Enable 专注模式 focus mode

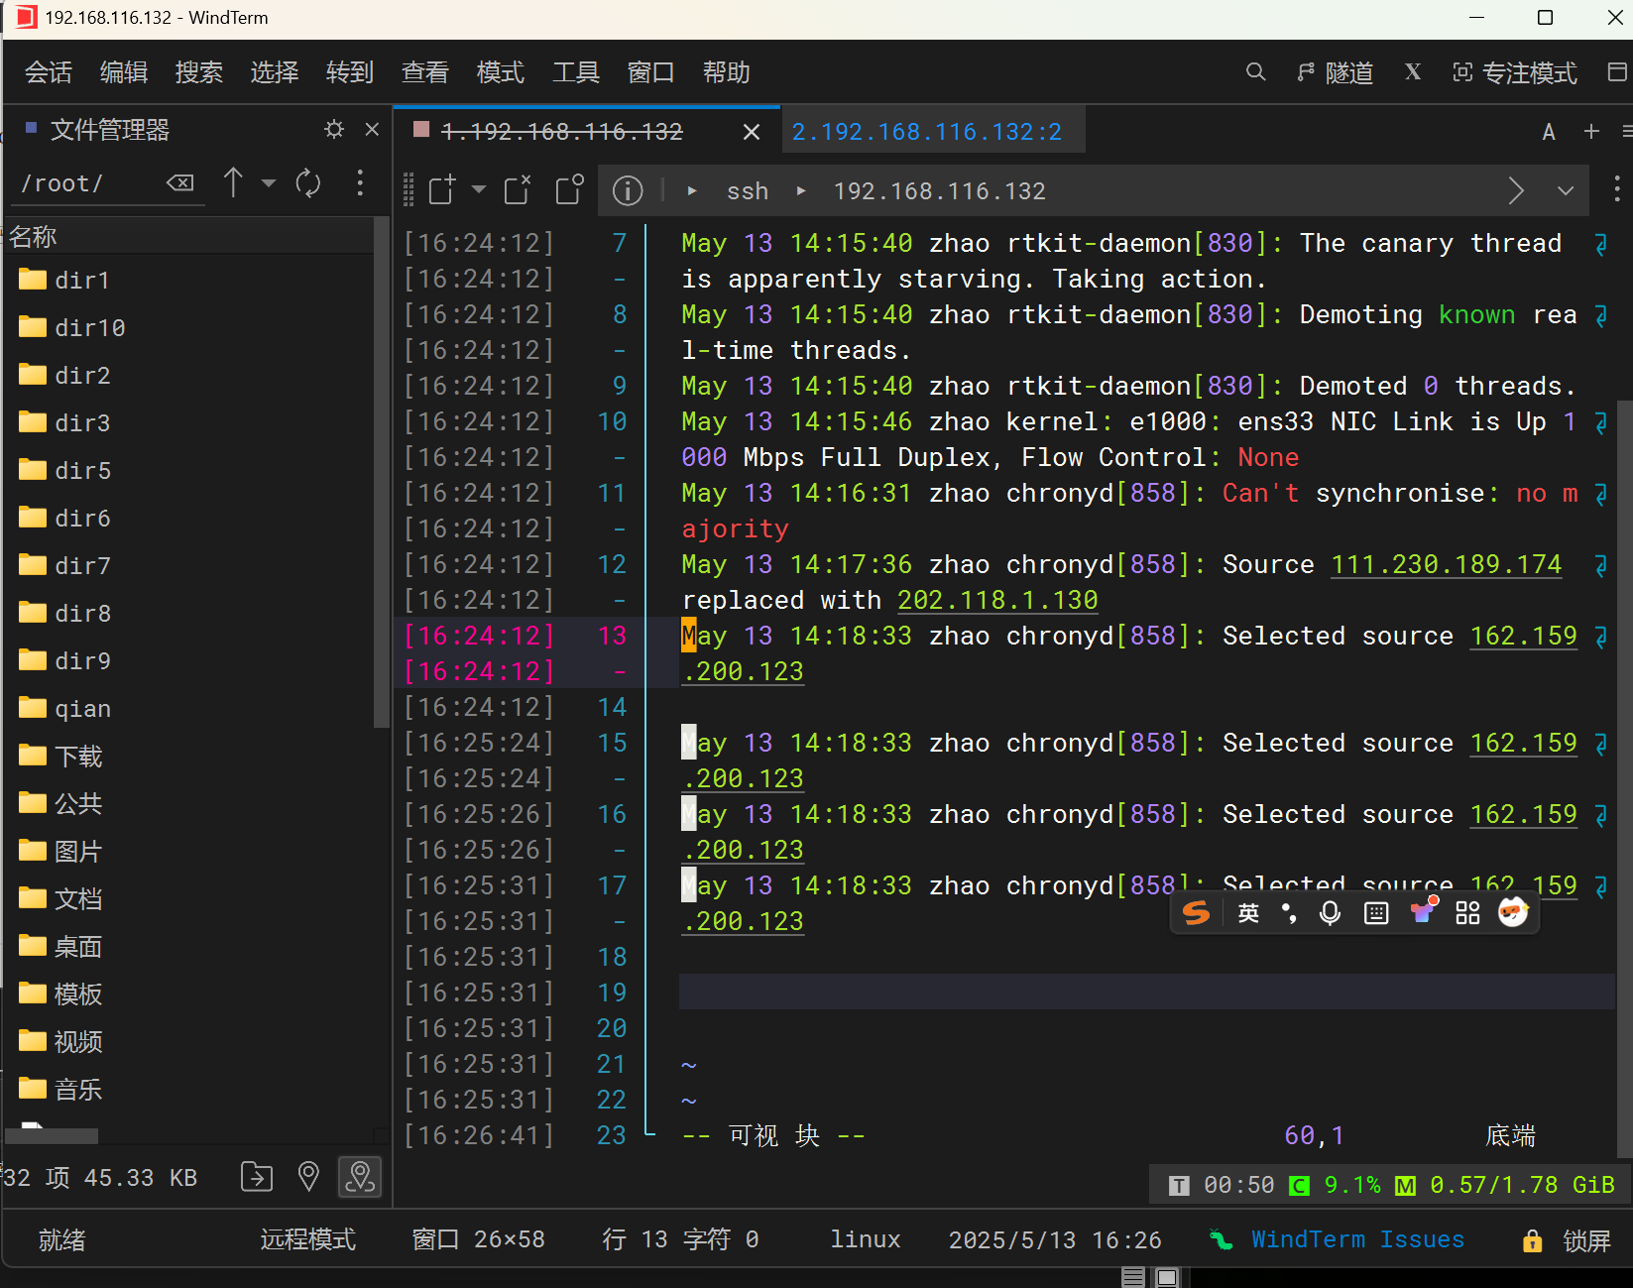pos(1514,72)
